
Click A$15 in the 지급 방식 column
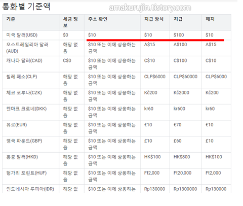[149, 45]
